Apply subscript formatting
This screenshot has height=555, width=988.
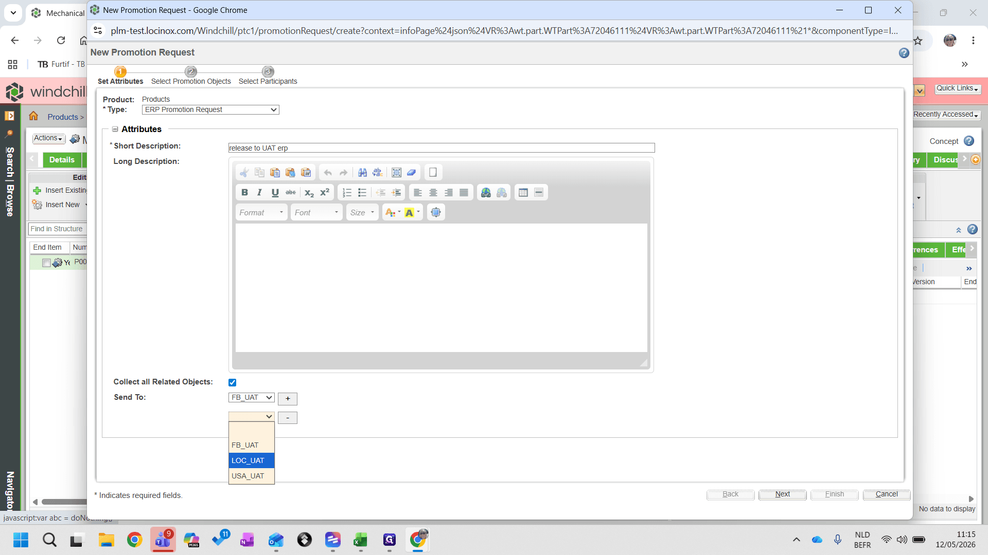click(309, 193)
